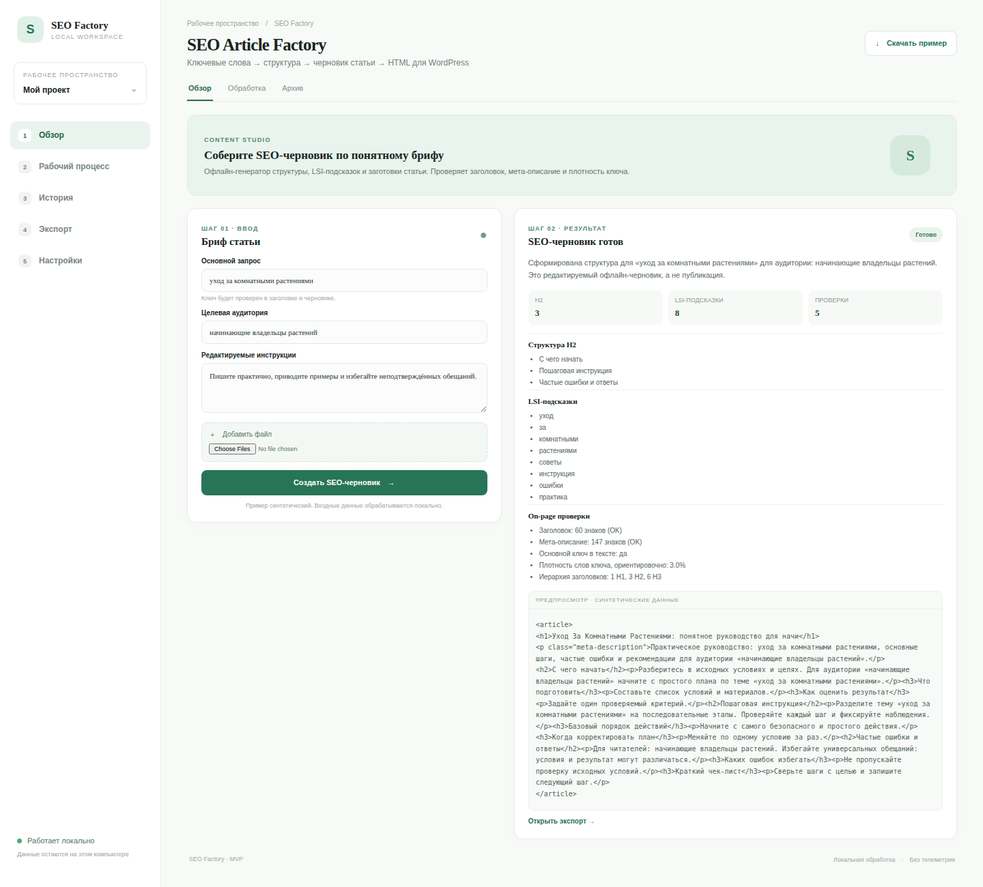The width and height of the screenshot is (983, 887).
Task: Click the plus icon next to Добавить файл
Action: 212,435
